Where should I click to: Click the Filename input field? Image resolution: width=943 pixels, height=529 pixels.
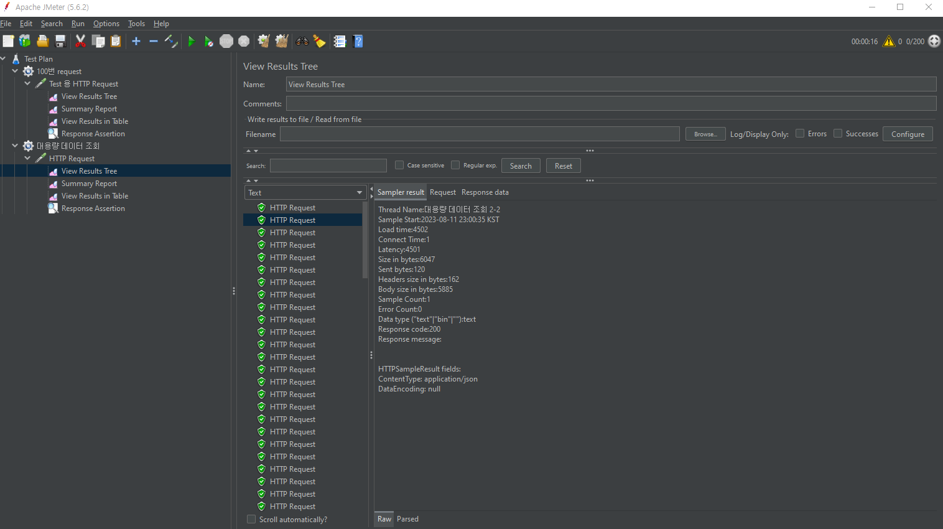coord(480,134)
